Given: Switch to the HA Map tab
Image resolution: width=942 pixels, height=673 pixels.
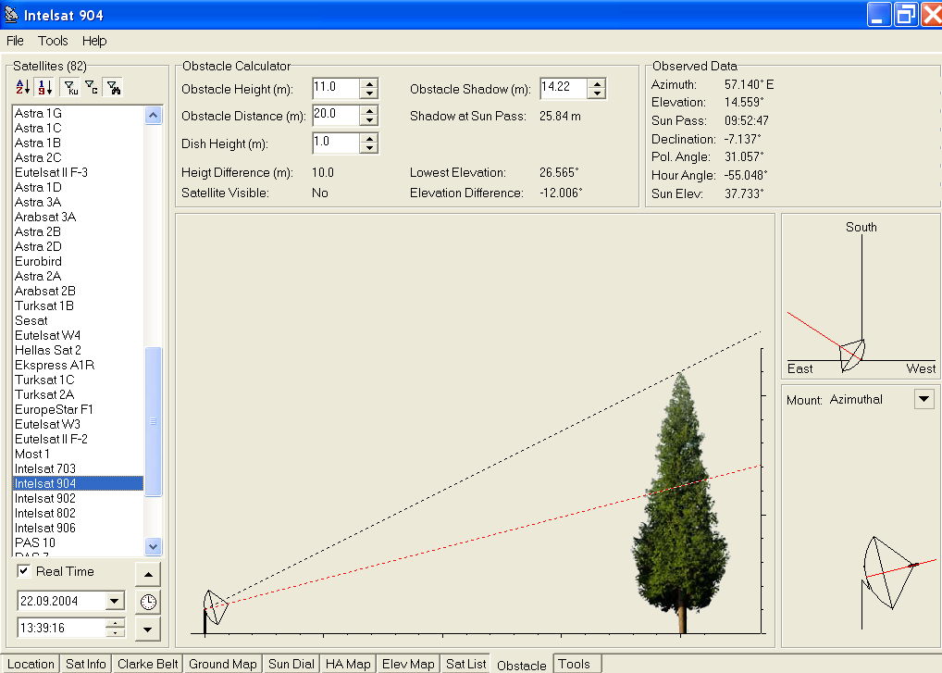Looking at the screenshot, I should [349, 664].
